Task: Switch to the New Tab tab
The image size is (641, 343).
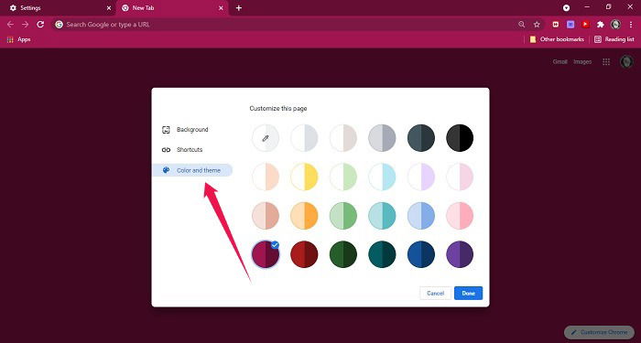Action: 172,7
